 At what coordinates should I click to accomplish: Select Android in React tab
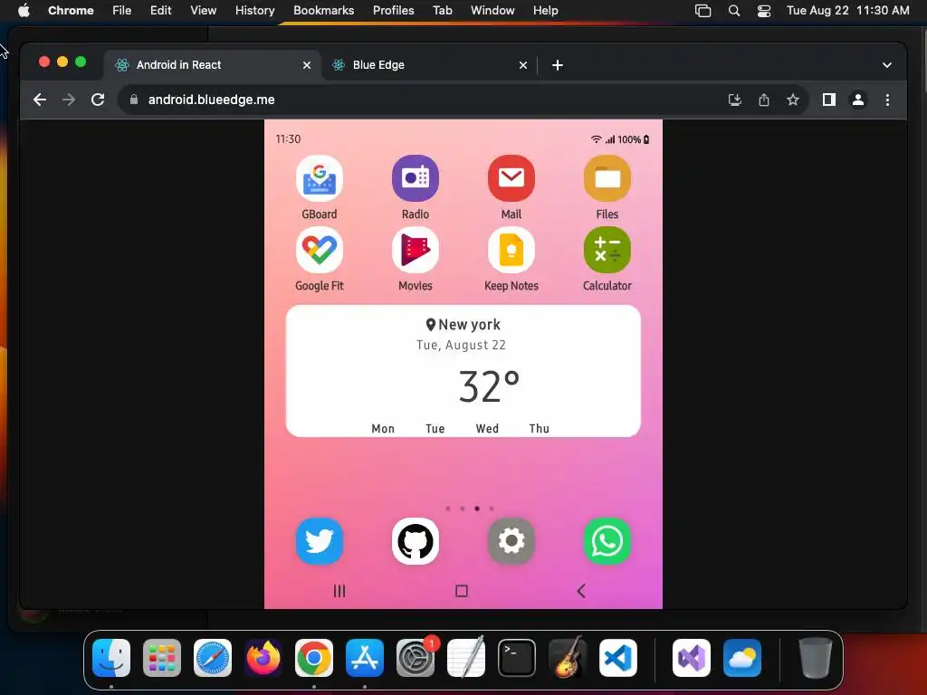pos(213,65)
